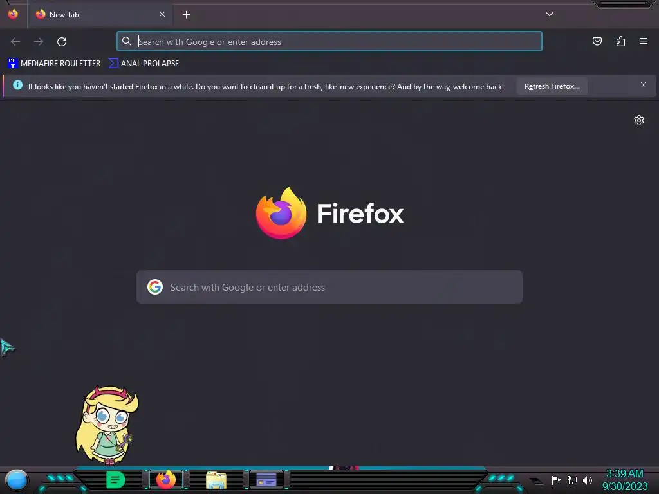The image size is (659, 494).
Task: Click the date 9/30/2023 in the tray
Action: click(625, 486)
